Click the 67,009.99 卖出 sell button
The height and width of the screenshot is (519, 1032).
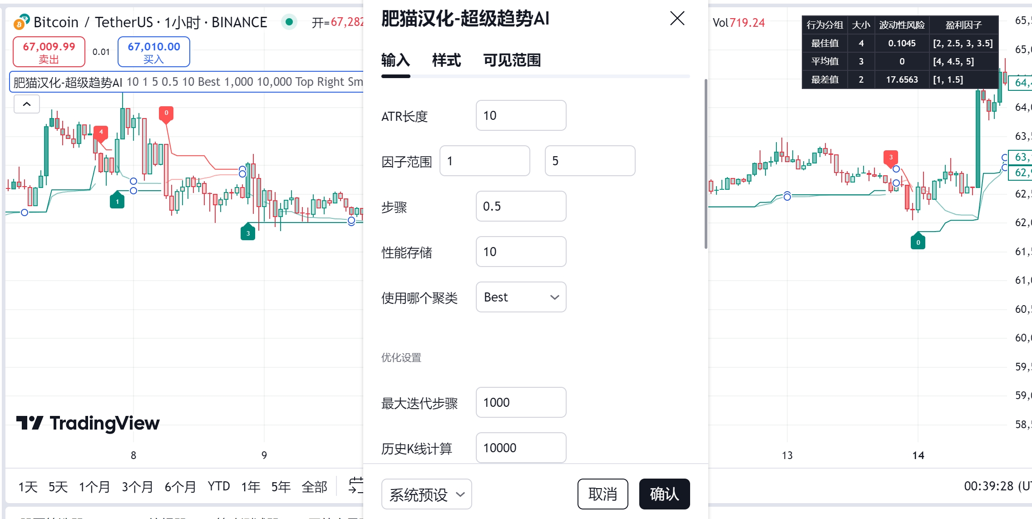tap(49, 52)
